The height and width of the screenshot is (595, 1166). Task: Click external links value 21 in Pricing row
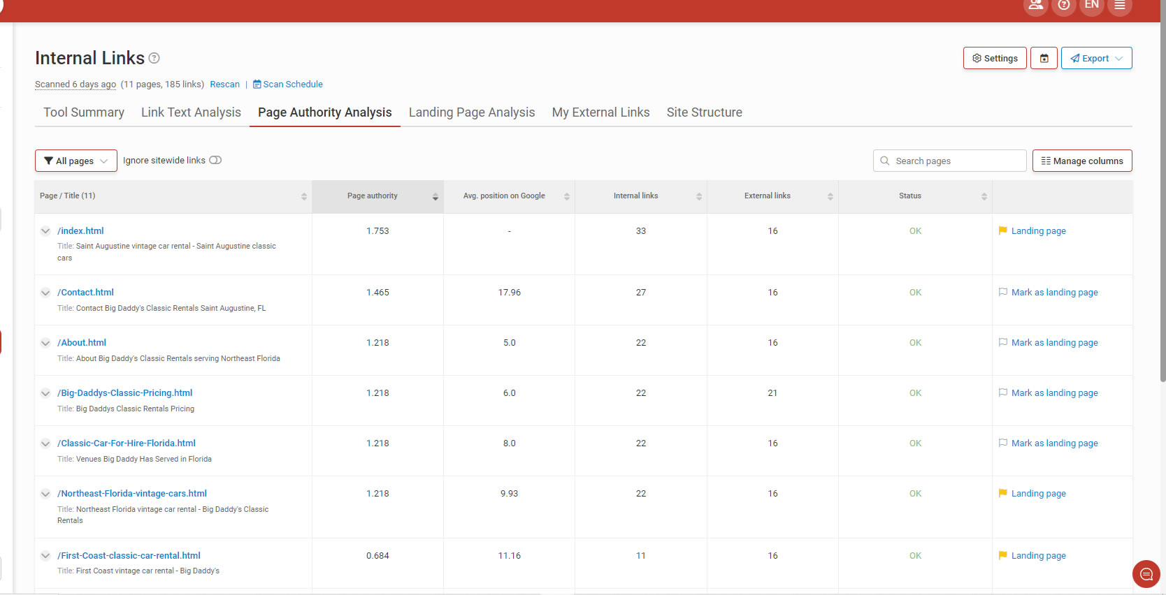(772, 393)
